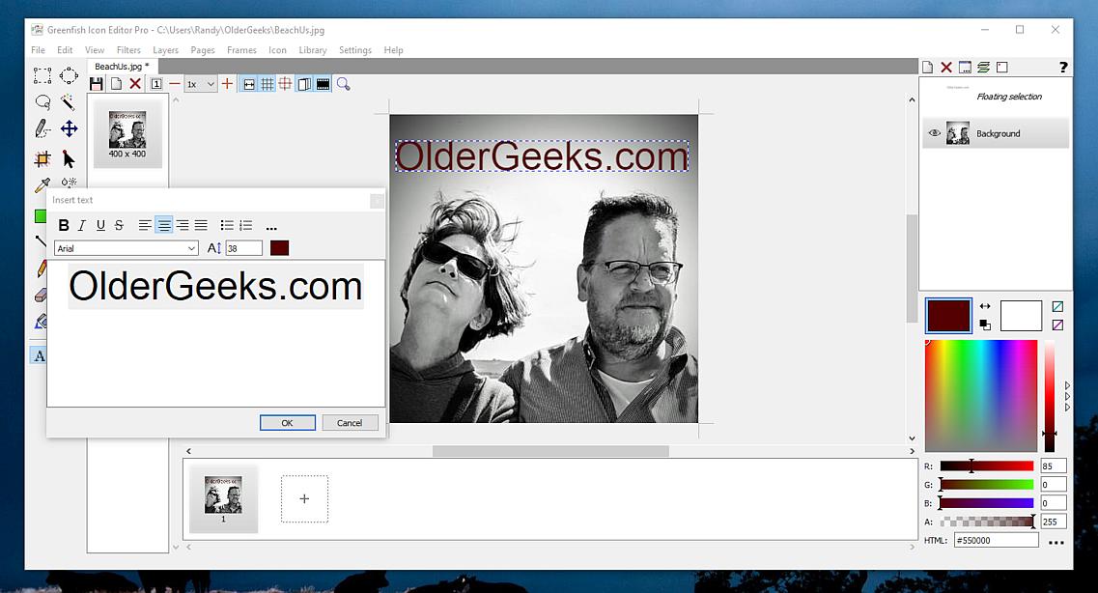Image resolution: width=1098 pixels, height=593 pixels.
Task: Open HTML color options ellipsis
Action: click(x=1056, y=542)
